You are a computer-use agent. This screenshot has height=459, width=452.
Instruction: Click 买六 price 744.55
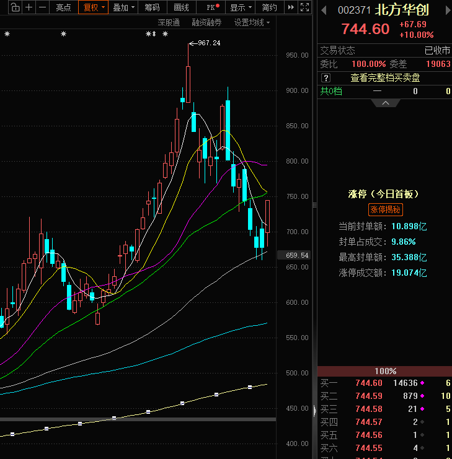pyautogui.click(x=369, y=448)
